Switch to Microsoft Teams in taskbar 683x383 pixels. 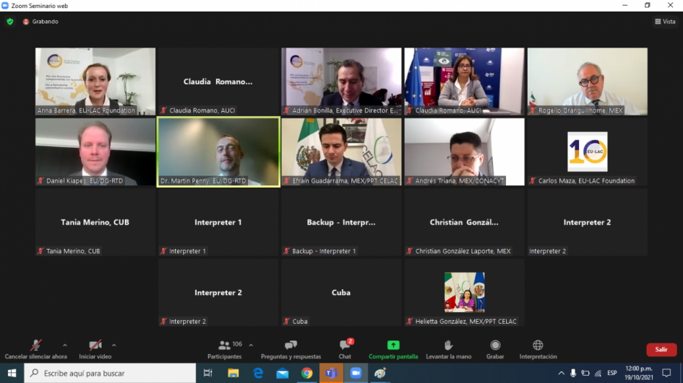pyautogui.click(x=331, y=373)
